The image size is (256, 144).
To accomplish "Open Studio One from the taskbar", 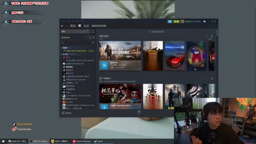I will click(17, 141).
